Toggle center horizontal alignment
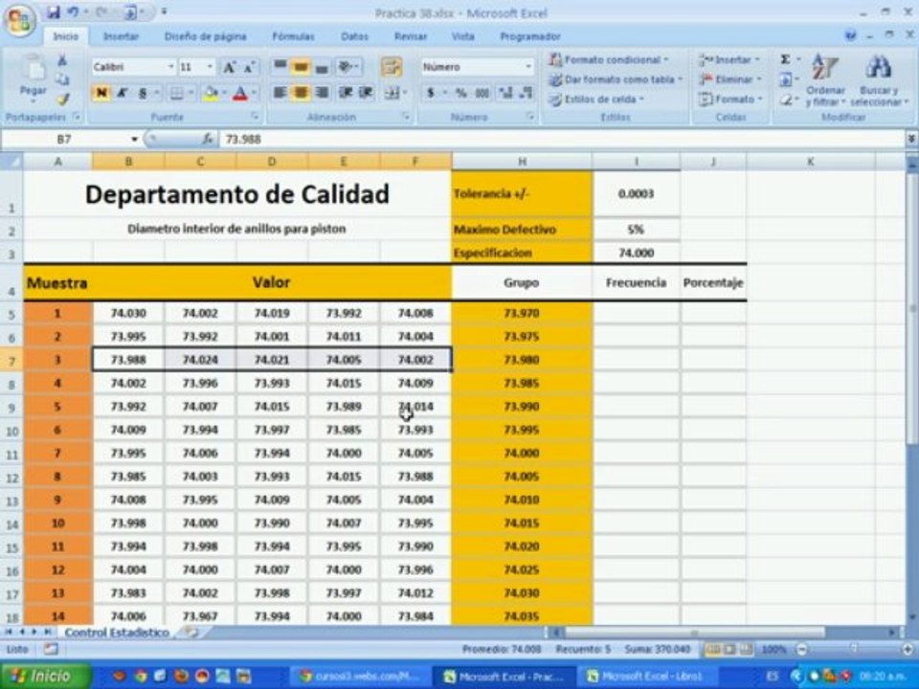The height and width of the screenshot is (689, 919). pyautogui.click(x=301, y=93)
